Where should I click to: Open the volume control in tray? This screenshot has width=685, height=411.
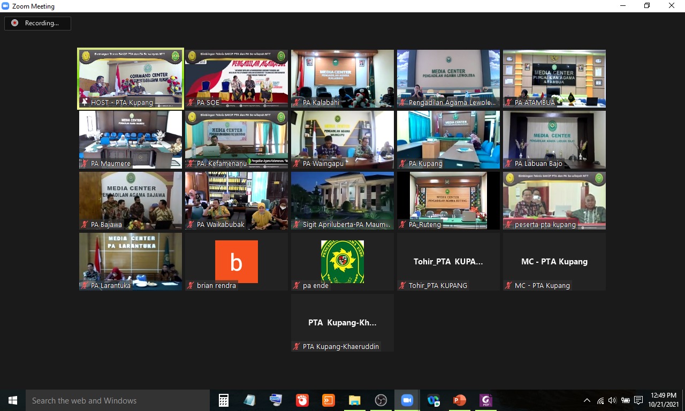coord(612,400)
